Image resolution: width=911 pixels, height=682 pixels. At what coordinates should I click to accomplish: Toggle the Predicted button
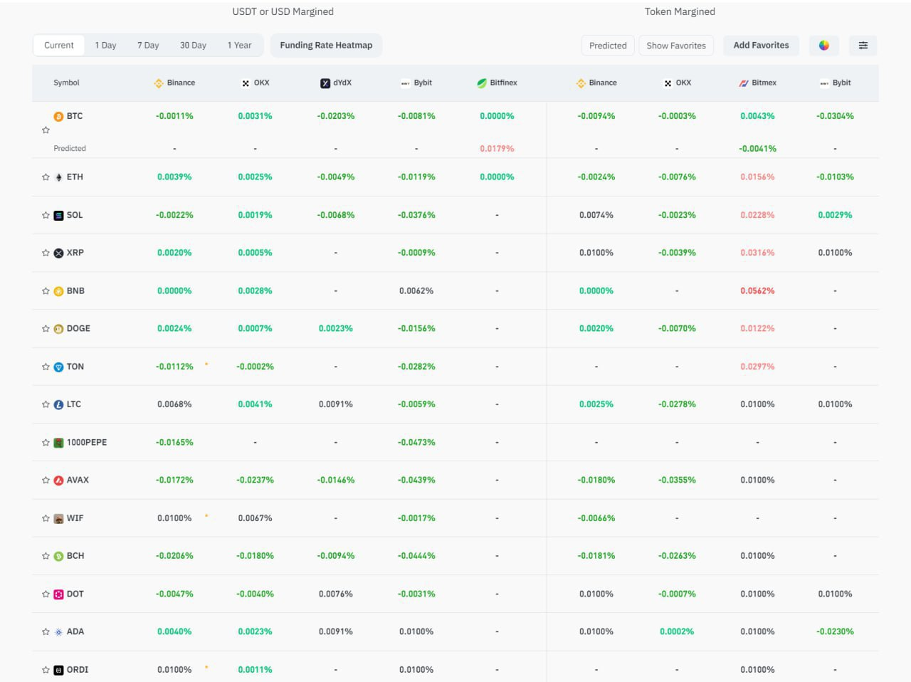608,46
